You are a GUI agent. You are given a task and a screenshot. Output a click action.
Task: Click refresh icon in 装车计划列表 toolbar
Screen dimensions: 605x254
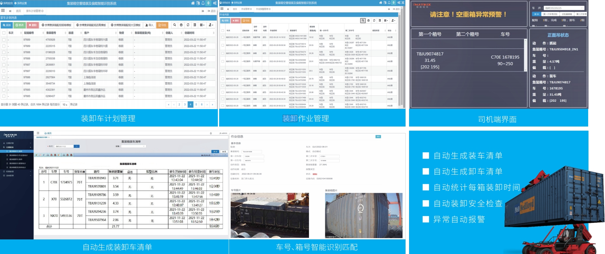coord(188,25)
